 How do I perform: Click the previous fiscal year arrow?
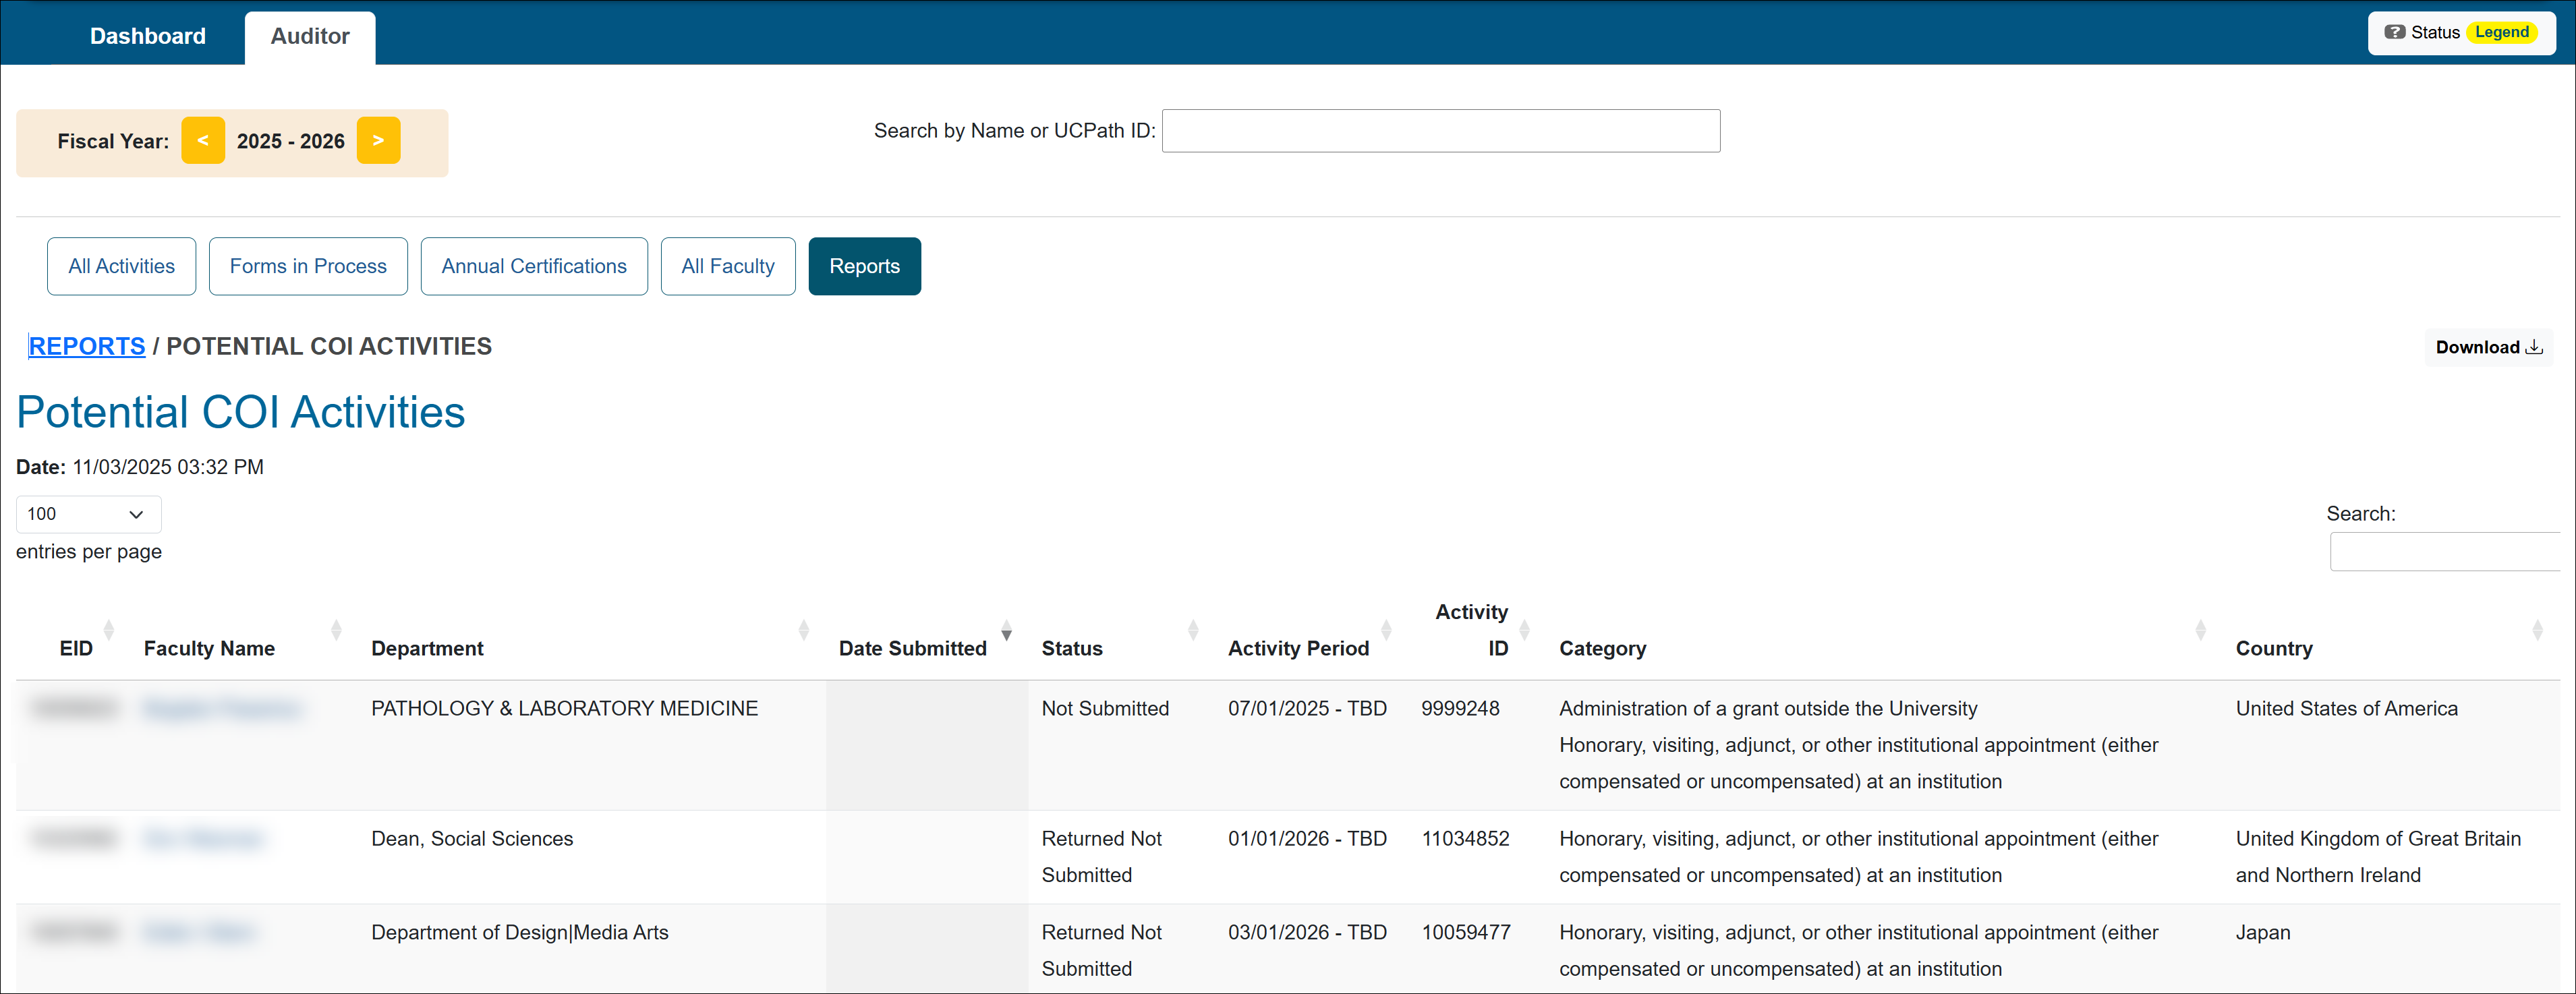click(x=203, y=140)
